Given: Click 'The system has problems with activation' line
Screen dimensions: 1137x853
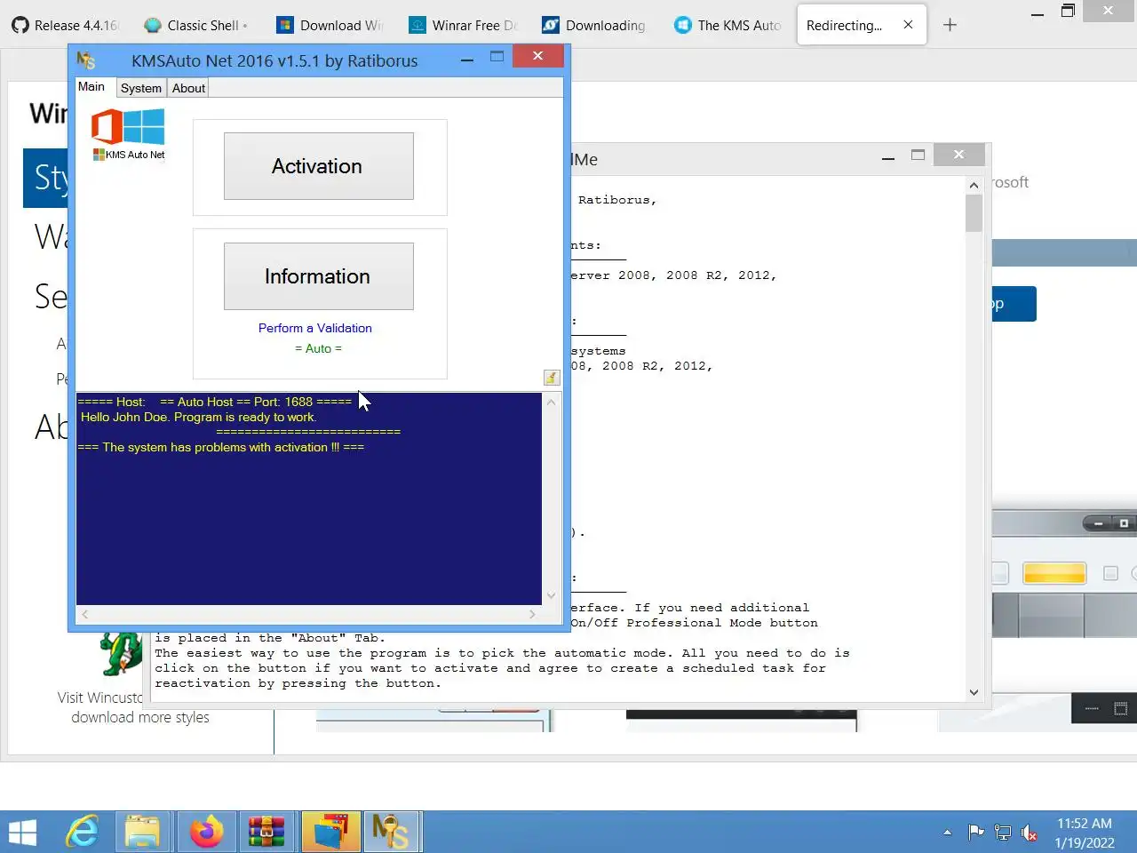Looking at the screenshot, I should coord(220,447).
